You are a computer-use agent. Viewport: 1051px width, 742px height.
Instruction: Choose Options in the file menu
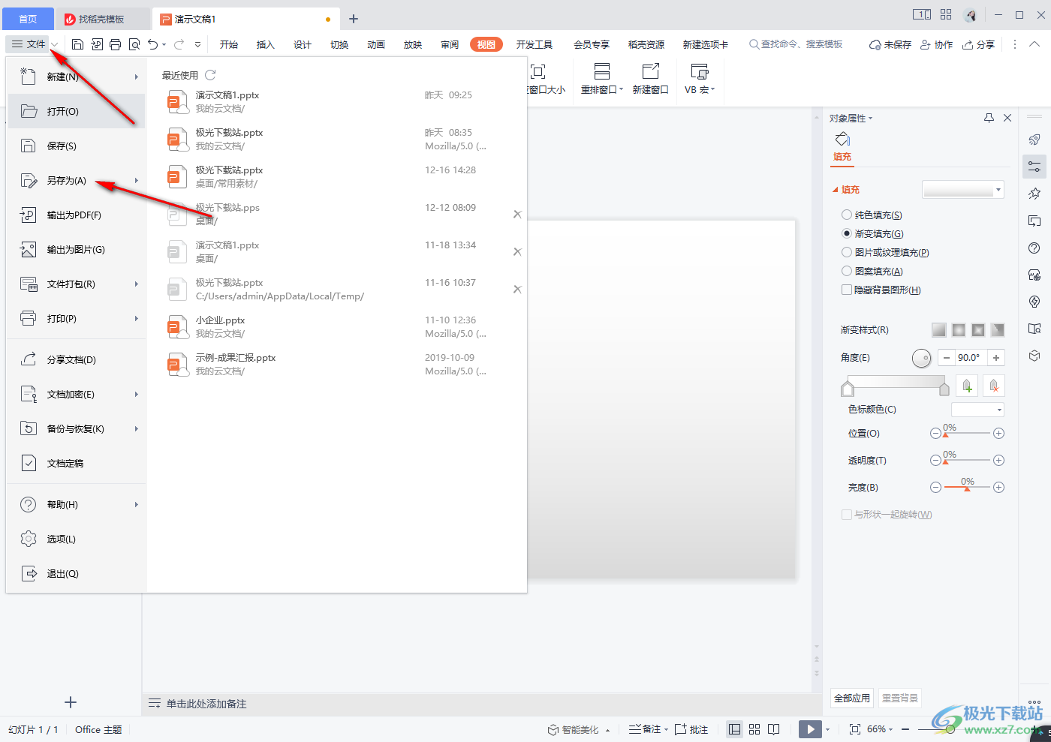click(x=76, y=539)
